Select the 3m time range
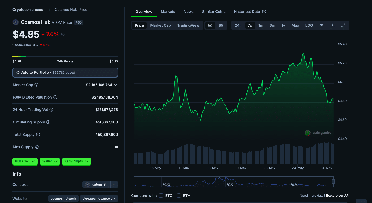Viewport: 372px width, 203px height. (272, 25)
